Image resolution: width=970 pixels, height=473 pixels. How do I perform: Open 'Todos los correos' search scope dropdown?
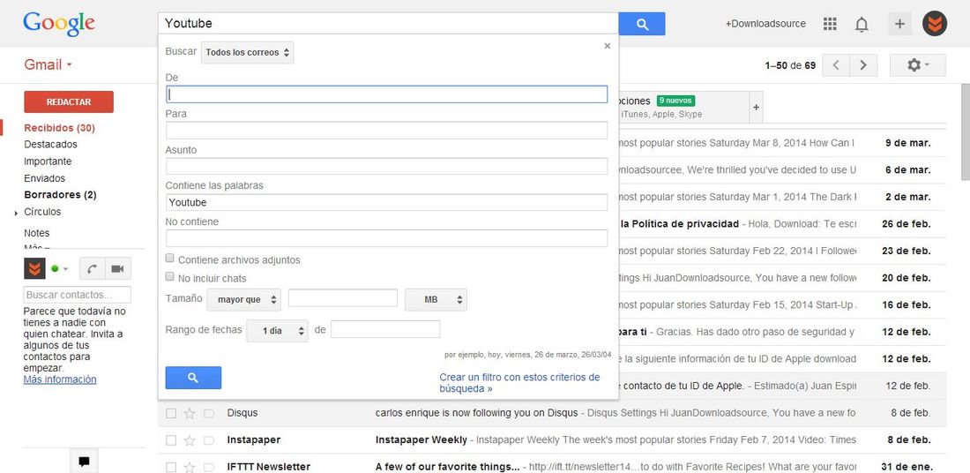(x=248, y=53)
